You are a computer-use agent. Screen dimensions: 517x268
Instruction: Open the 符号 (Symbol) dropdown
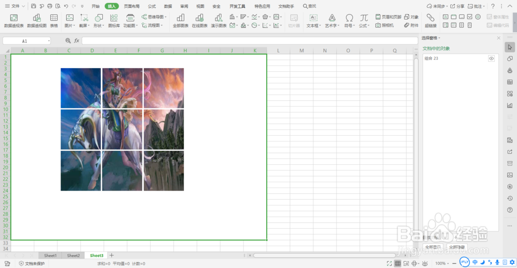point(349,21)
